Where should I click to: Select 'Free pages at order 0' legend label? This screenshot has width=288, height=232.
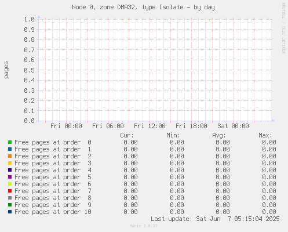point(53,143)
